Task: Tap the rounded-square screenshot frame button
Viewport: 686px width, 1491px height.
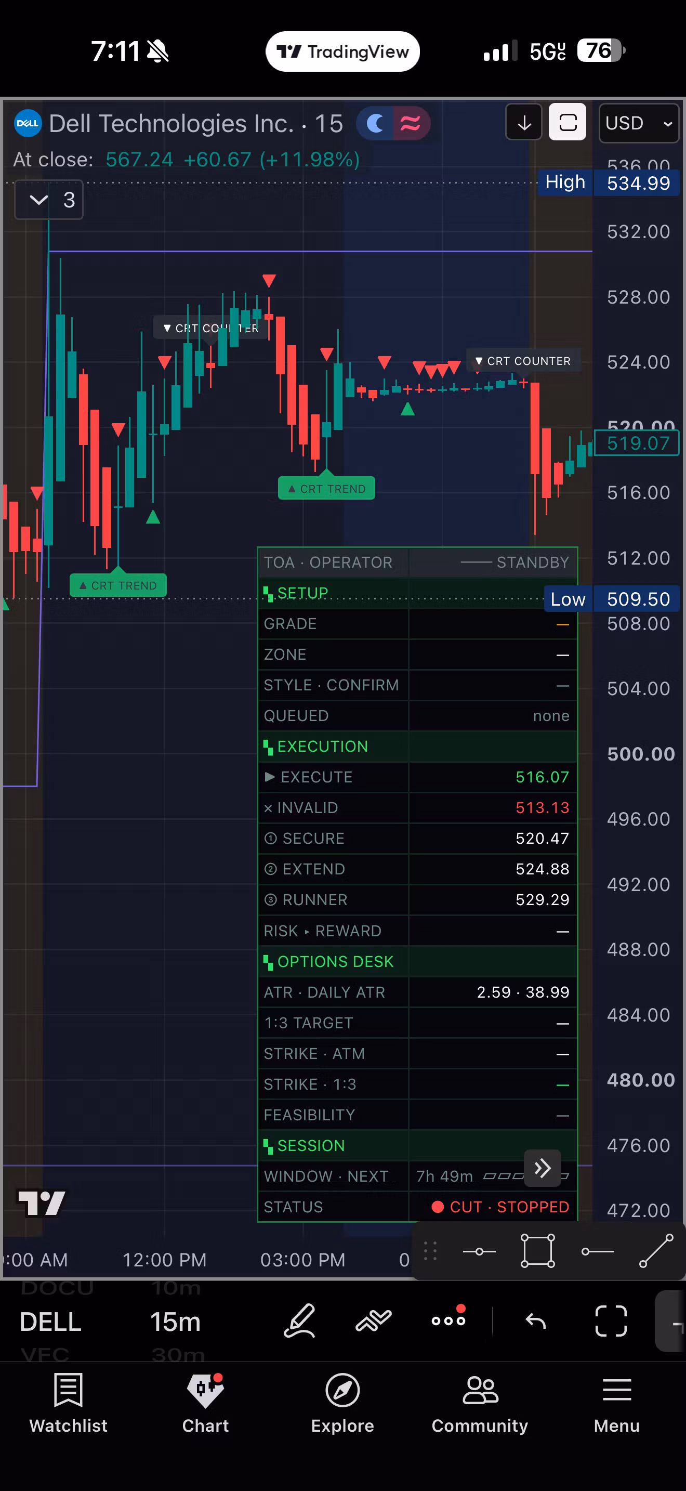Action: point(568,123)
